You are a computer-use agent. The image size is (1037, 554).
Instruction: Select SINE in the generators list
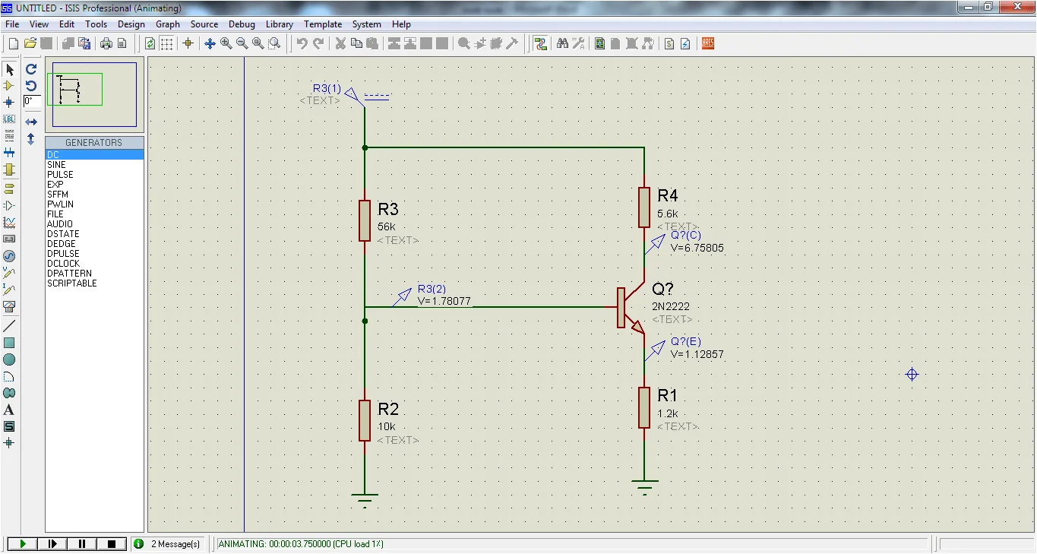(x=95, y=165)
